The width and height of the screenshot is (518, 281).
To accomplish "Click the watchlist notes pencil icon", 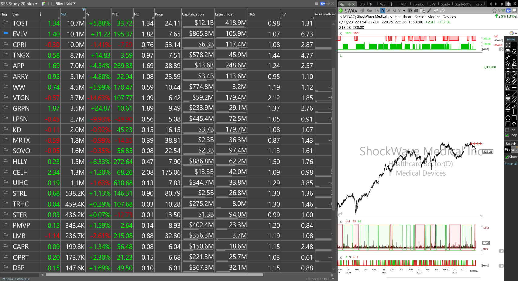I will click(43, 4).
